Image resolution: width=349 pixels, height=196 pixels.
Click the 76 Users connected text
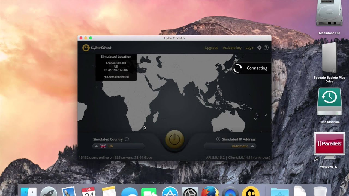(x=116, y=77)
